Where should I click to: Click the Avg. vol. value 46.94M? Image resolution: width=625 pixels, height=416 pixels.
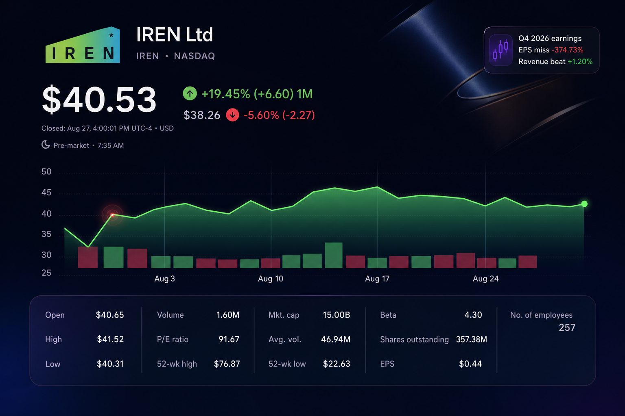coord(336,339)
